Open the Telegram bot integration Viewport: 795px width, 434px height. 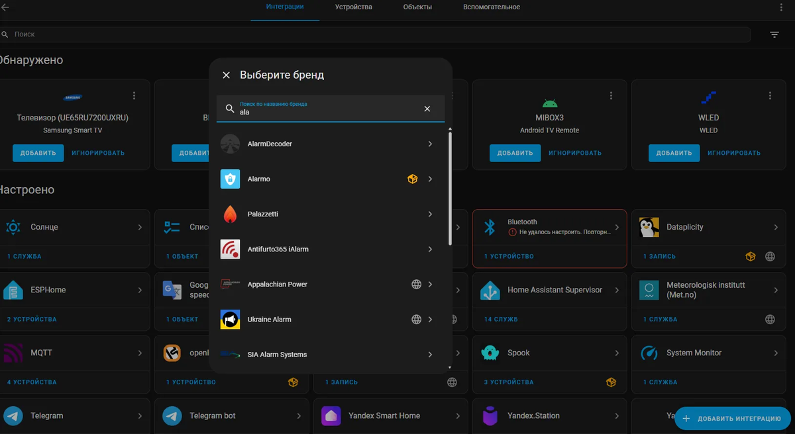tap(231, 415)
